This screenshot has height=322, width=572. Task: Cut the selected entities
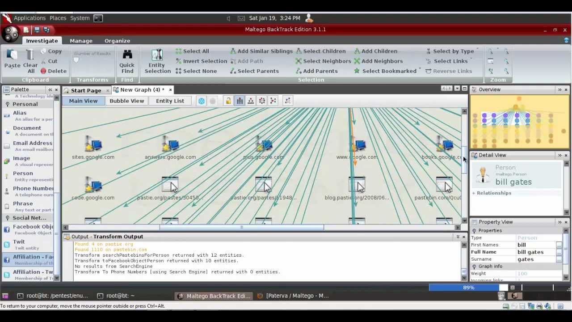coord(49,61)
